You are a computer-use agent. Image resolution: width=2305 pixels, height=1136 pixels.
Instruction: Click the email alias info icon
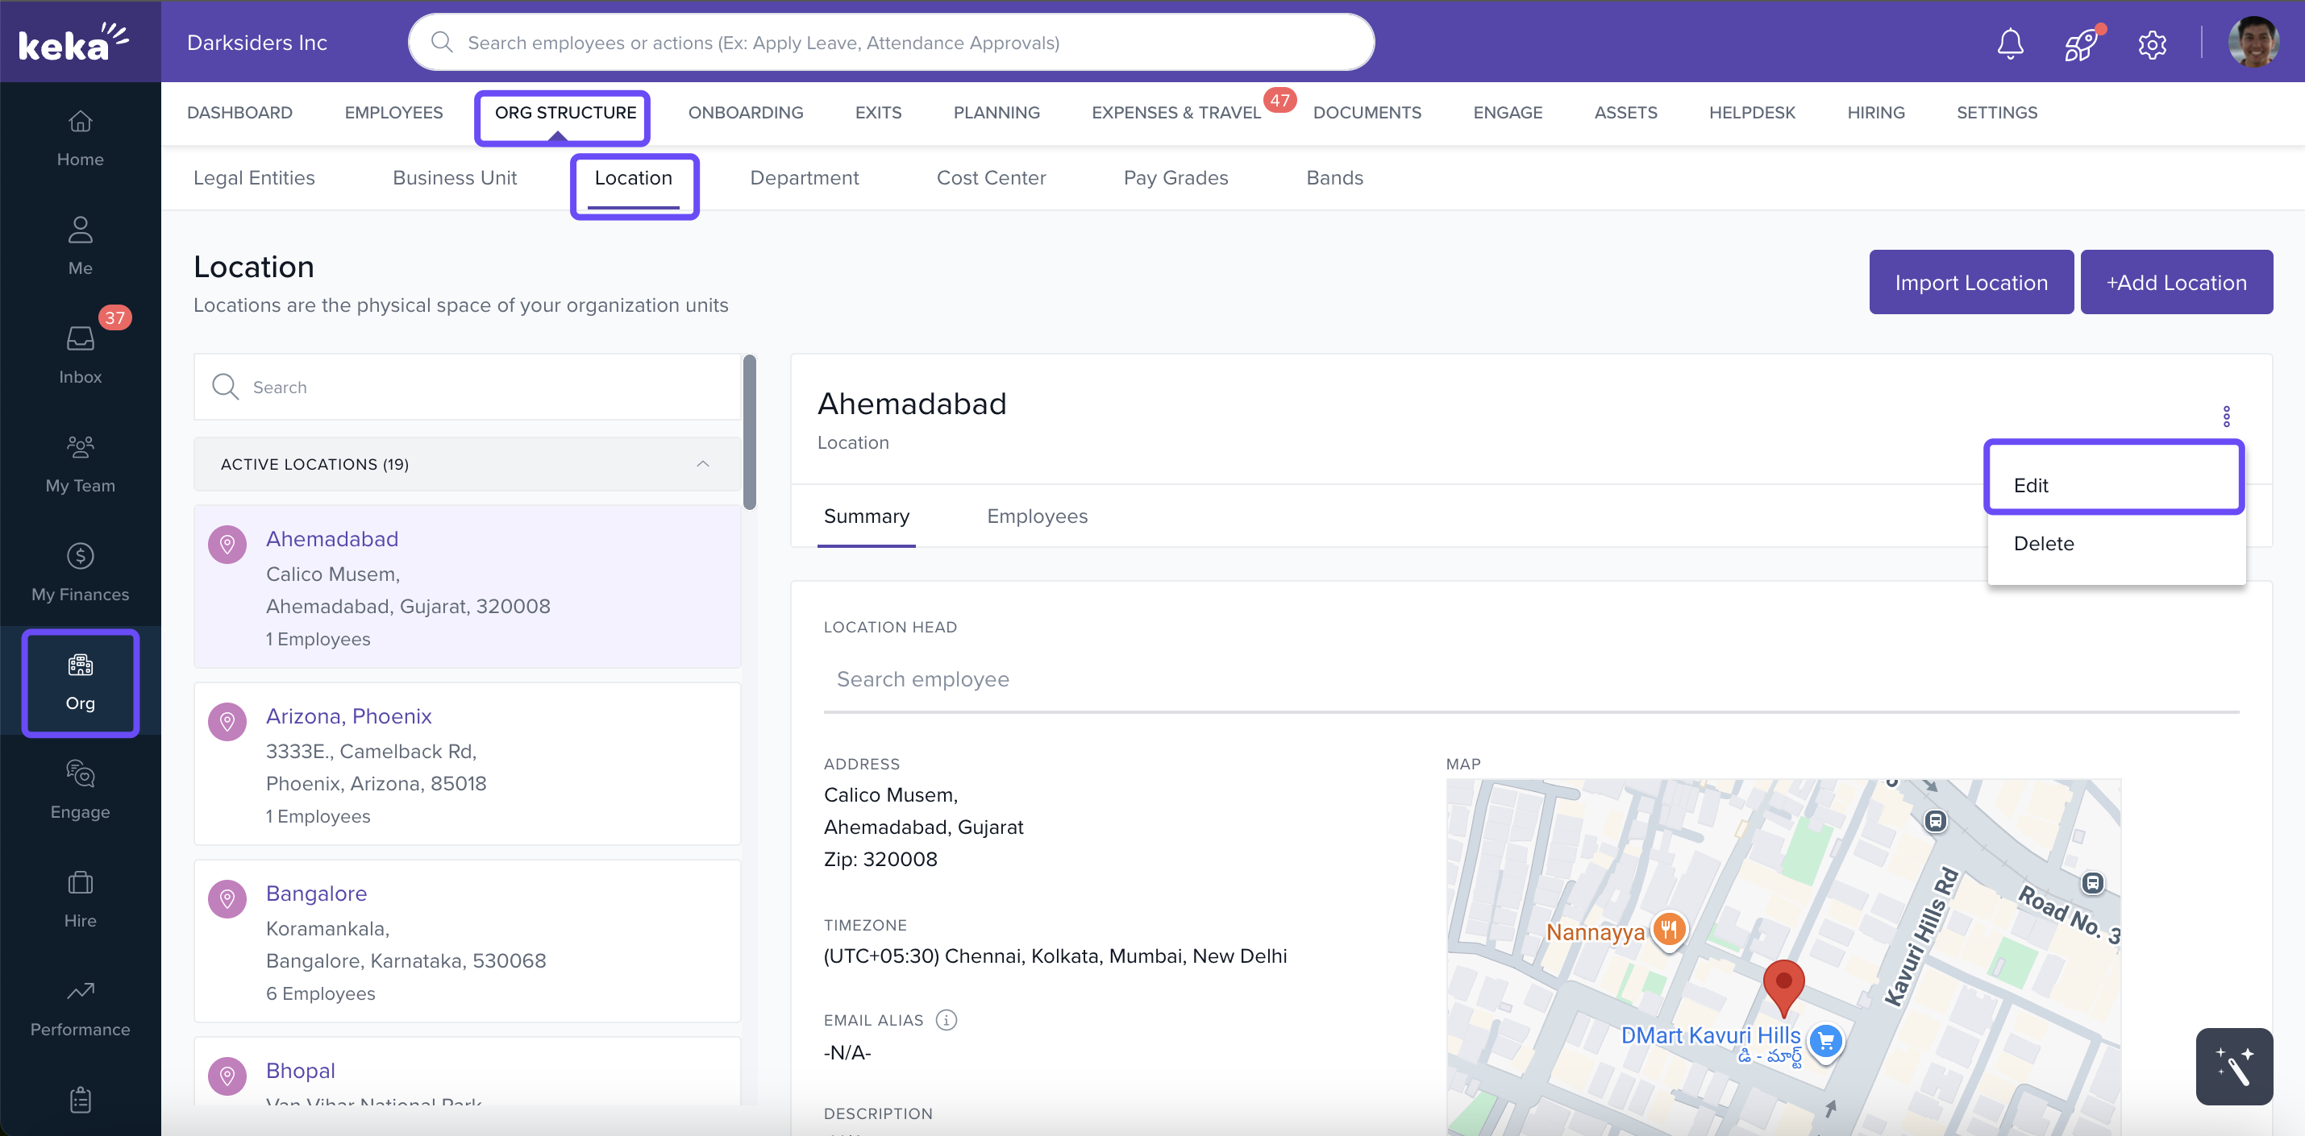coord(946,1020)
